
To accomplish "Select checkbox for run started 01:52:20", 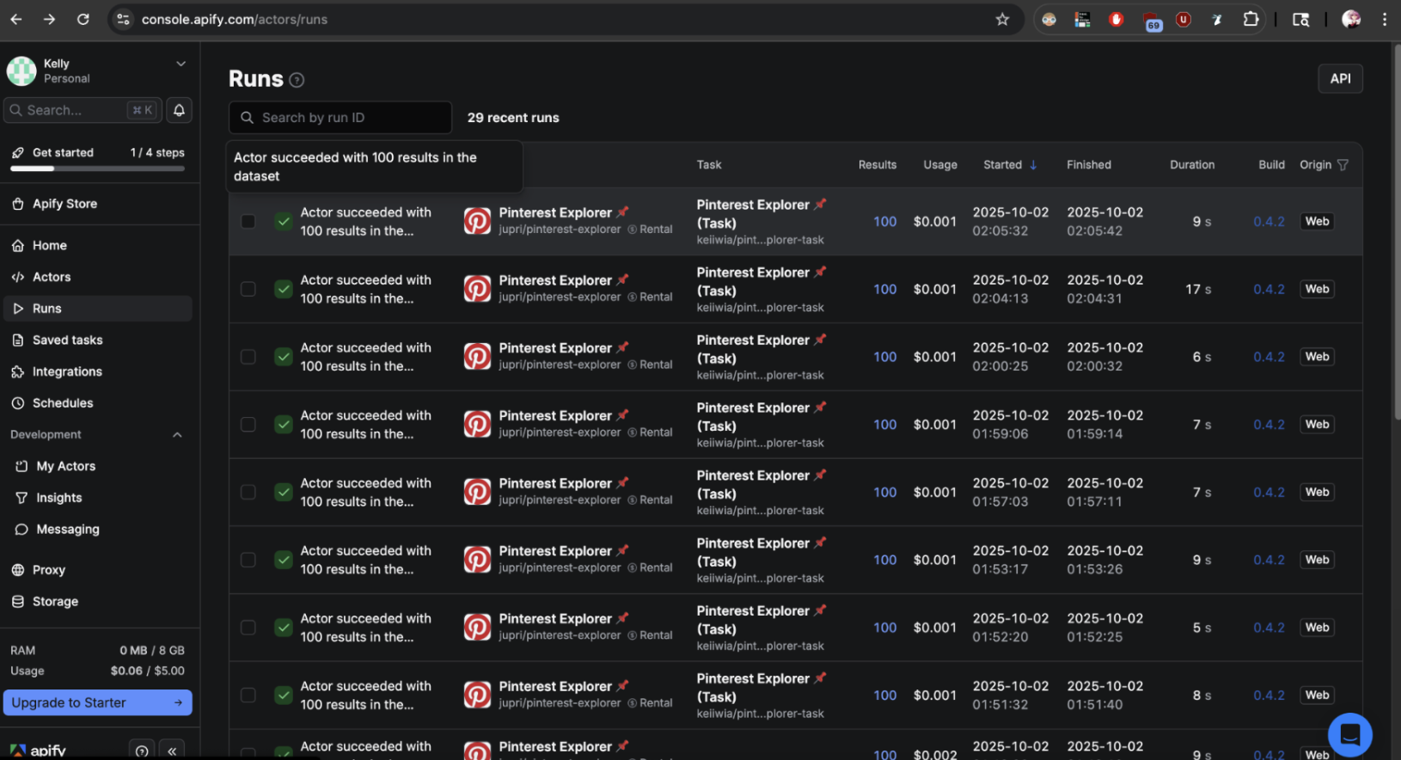I will [x=248, y=628].
